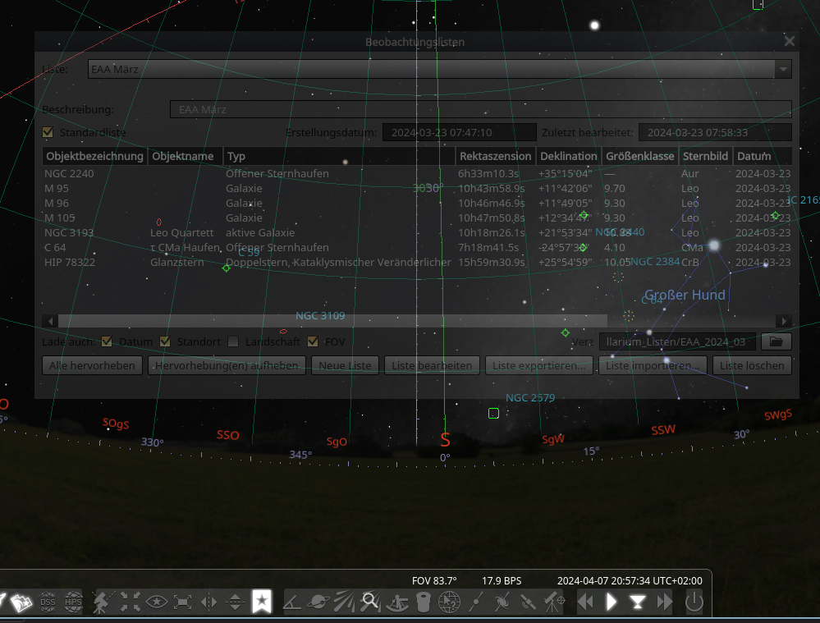Viewport: 820px width, 623px height.
Task: Toggle observing lists bookmark star icon
Action: pos(262,602)
